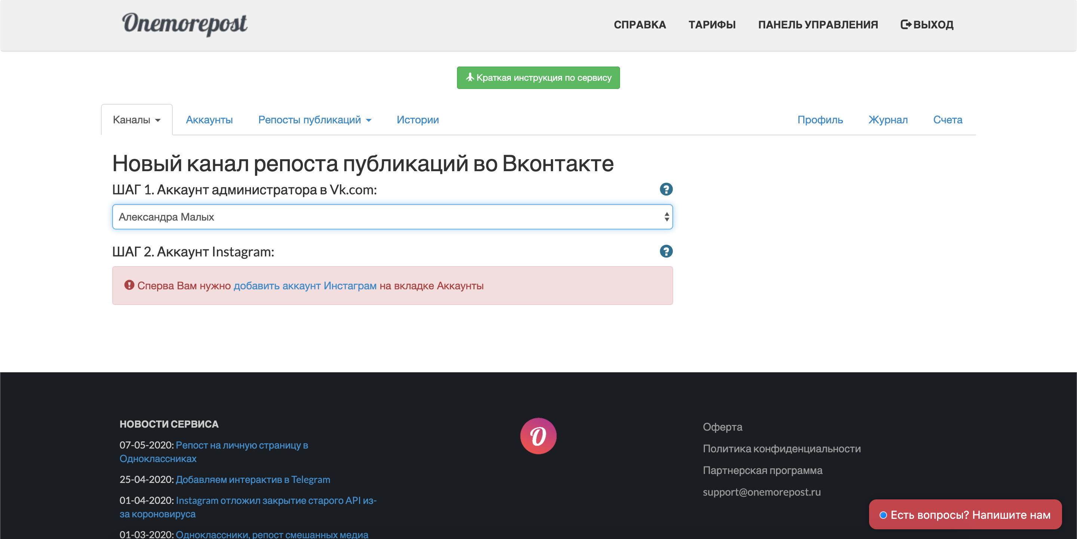Open the Оферта footer link

(722, 427)
